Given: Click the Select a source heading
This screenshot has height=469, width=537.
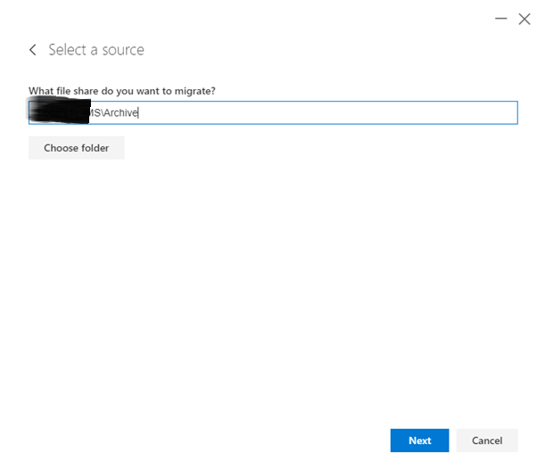Looking at the screenshot, I should [96, 50].
